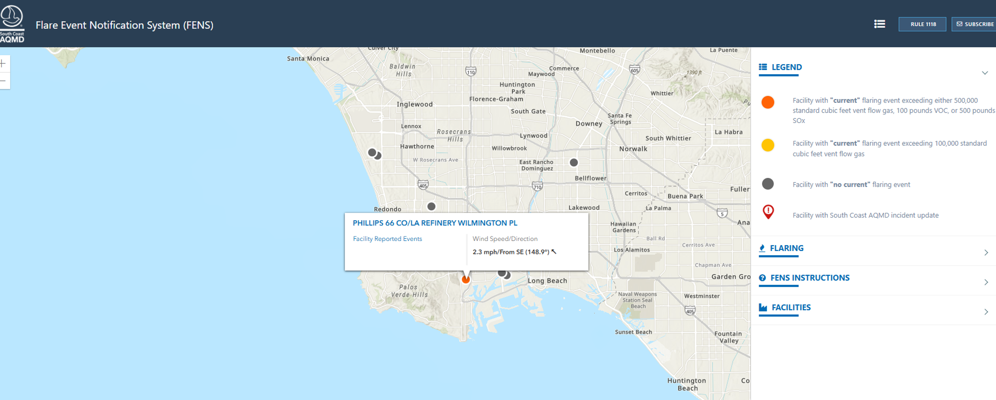Click the LEGEND list icon
The width and height of the screenshot is (996, 400).
763,67
